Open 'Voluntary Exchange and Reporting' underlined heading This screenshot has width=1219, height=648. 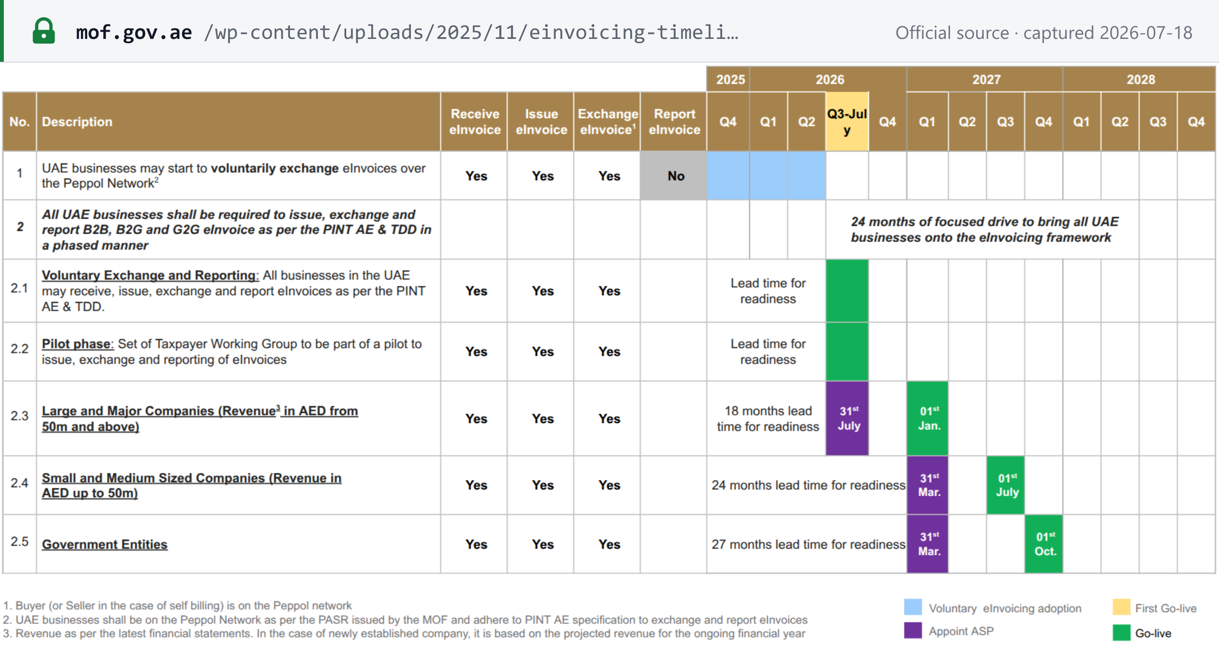(x=151, y=275)
